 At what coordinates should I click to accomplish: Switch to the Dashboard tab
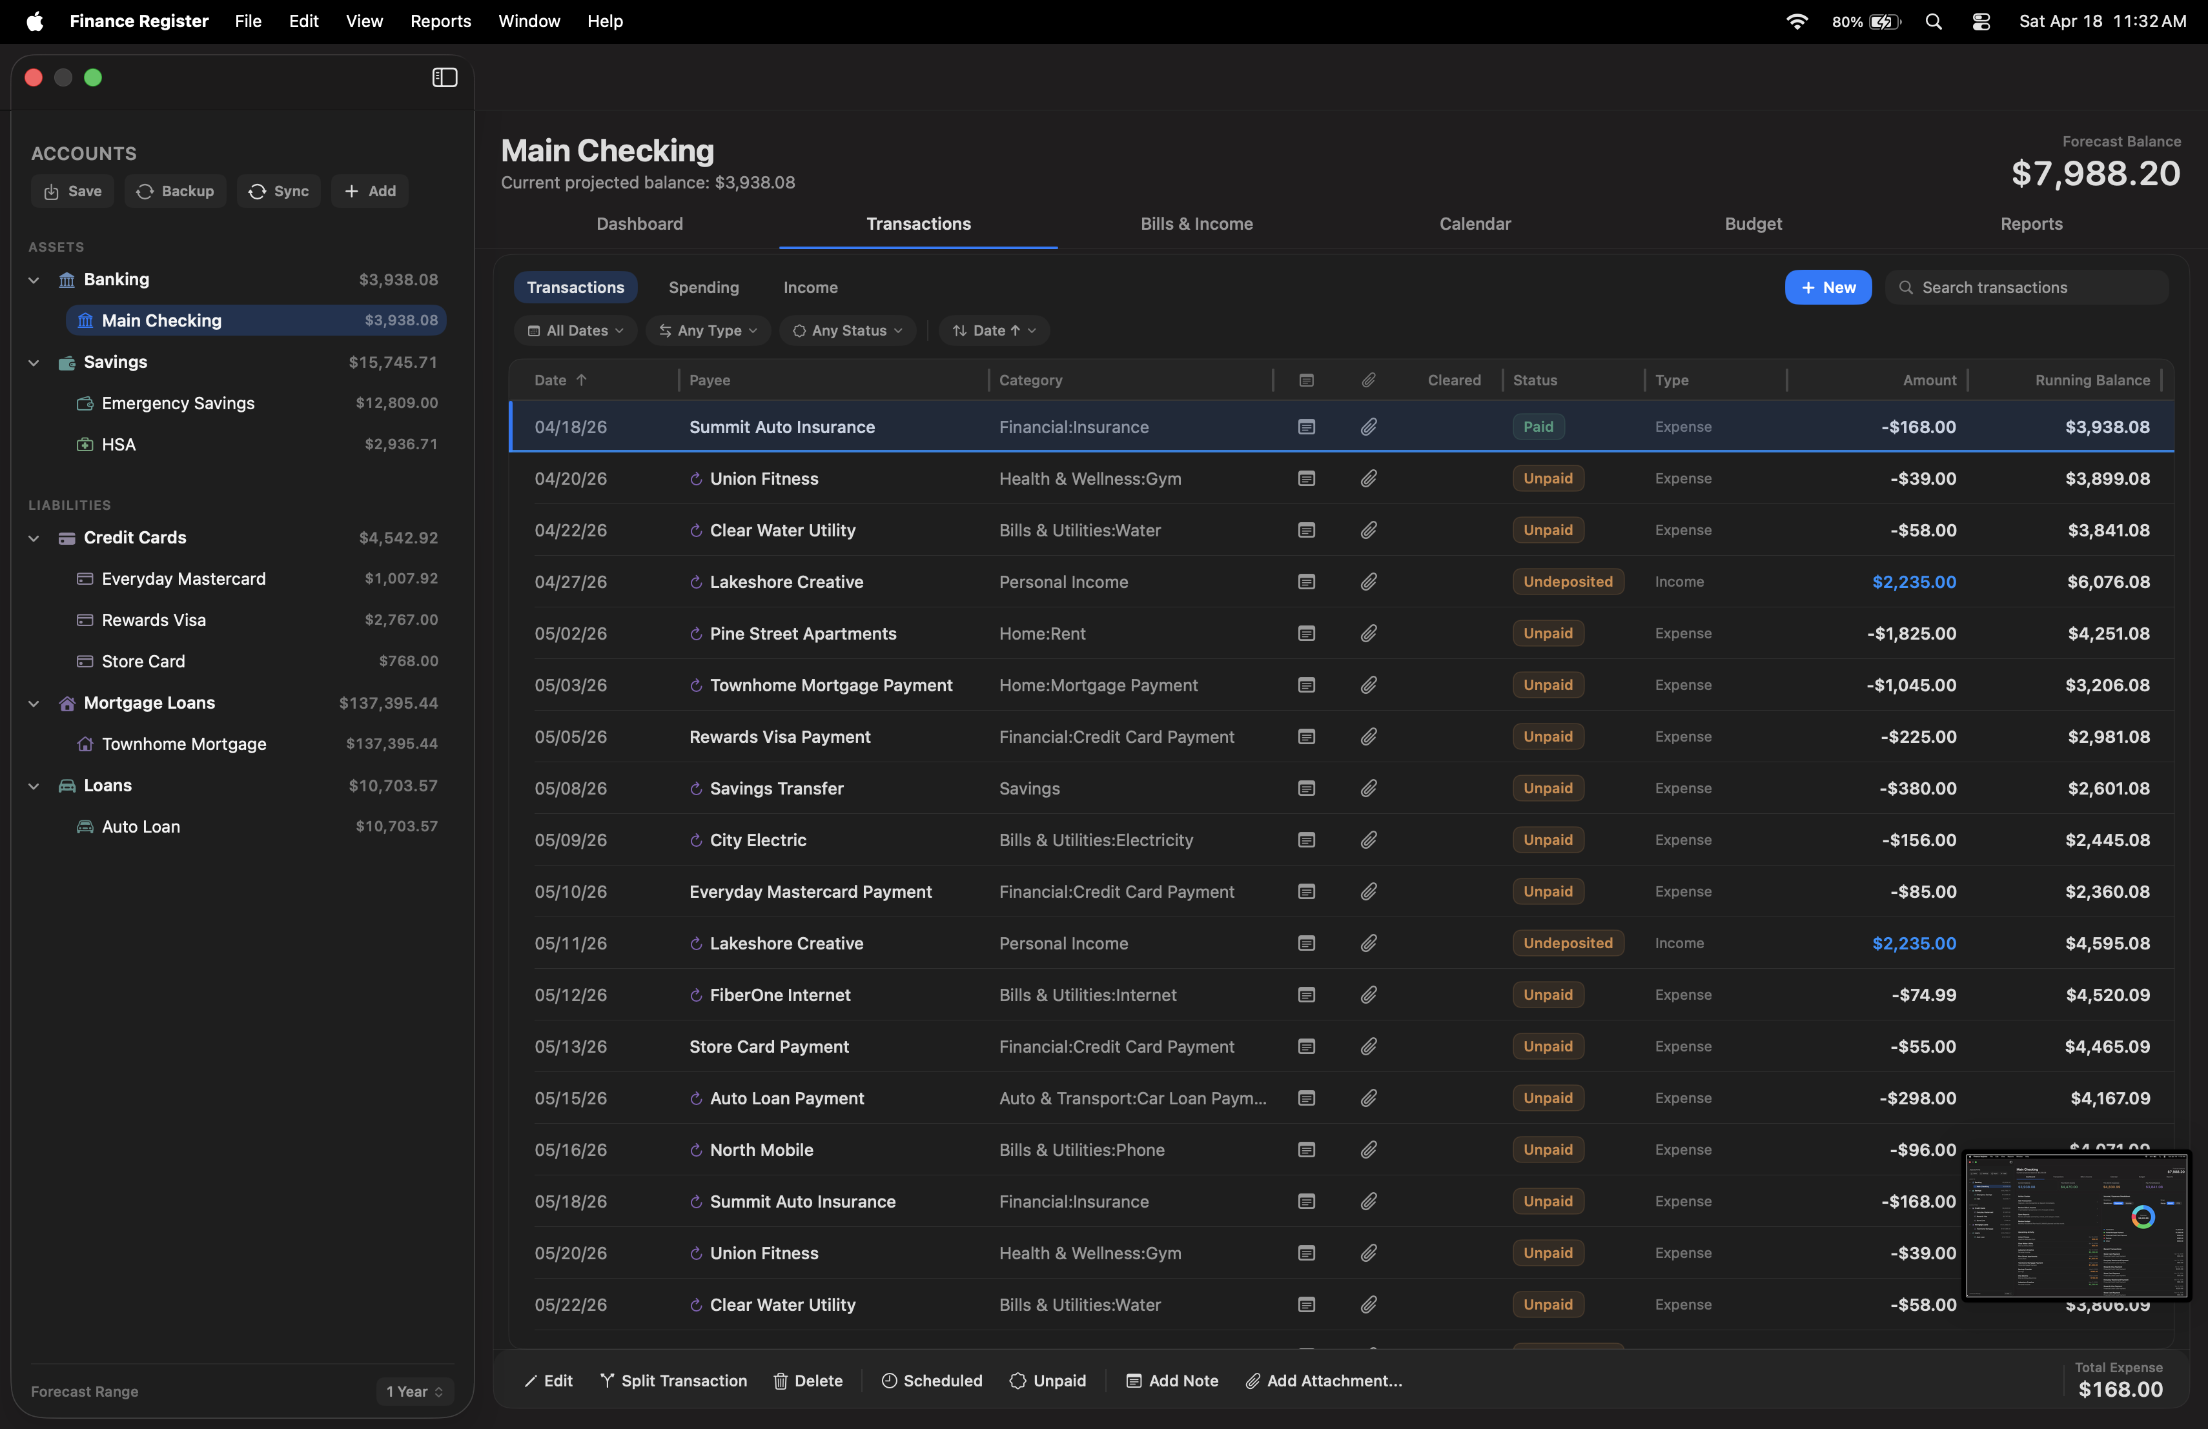(x=639, y=225)
